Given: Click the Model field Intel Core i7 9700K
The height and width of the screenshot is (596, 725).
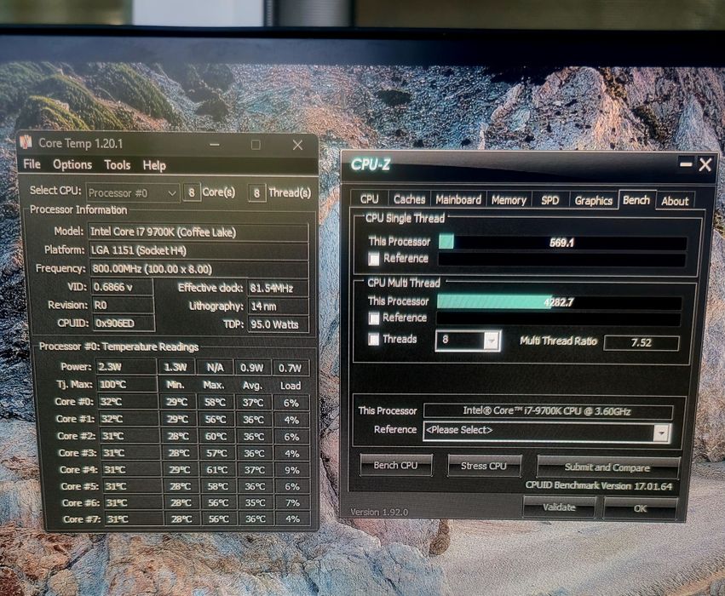Looking at the screenshot, I should point(199,232).
